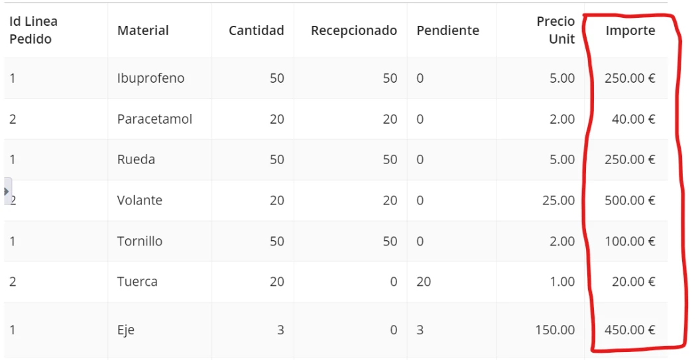698x360 pixels.
Task: Select the Recepcionado column header
Action: click(353, 30)
